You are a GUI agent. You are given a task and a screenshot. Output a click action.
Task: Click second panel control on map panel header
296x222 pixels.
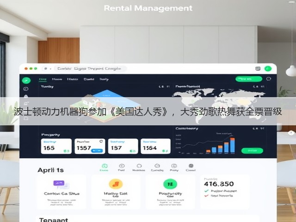click(x=262, y=86)
